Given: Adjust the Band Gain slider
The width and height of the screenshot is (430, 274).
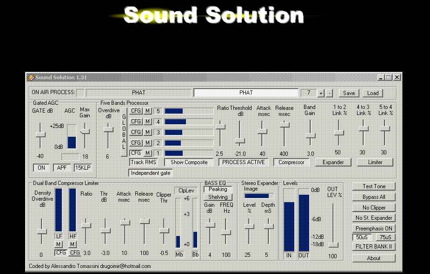Looking at the screenshot, I should [x=310, y=134].
